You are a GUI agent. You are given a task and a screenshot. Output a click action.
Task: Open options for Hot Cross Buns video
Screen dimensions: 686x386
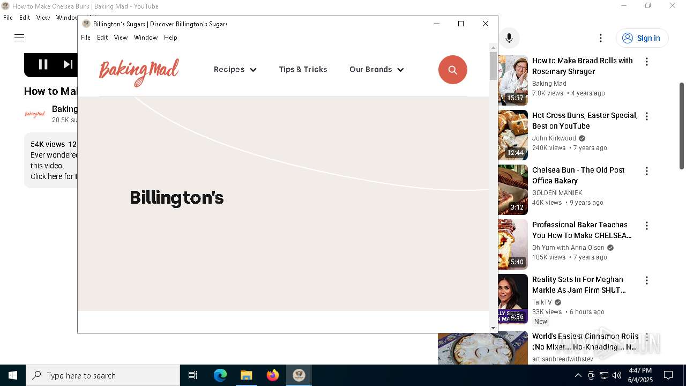click(647, 116)
